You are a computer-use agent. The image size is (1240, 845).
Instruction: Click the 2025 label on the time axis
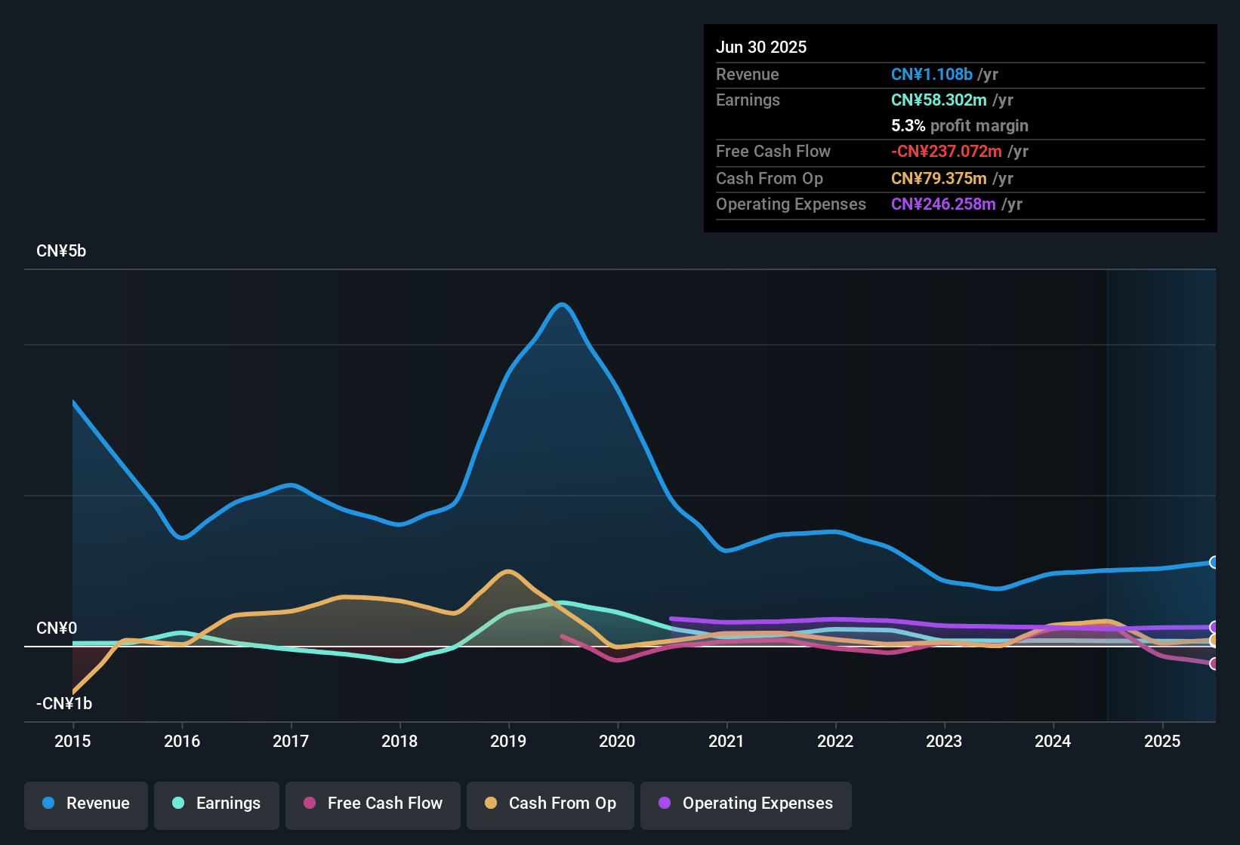click(x=1162, y=742)
